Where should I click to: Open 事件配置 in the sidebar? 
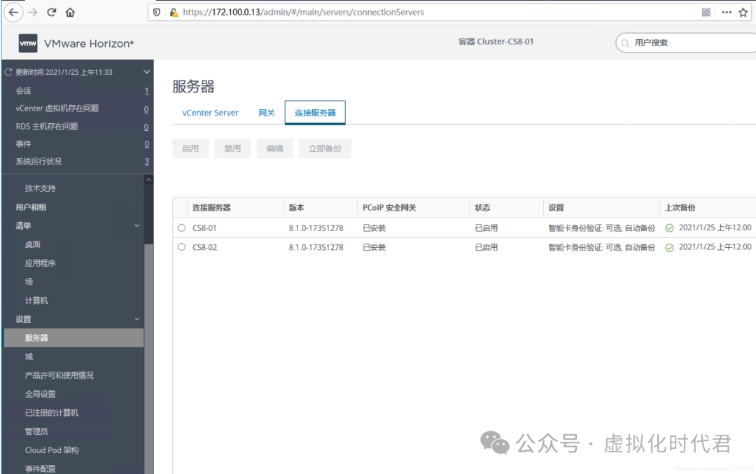click(x=41, y=468)
